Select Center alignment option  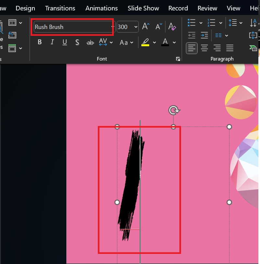pos(204,48)
